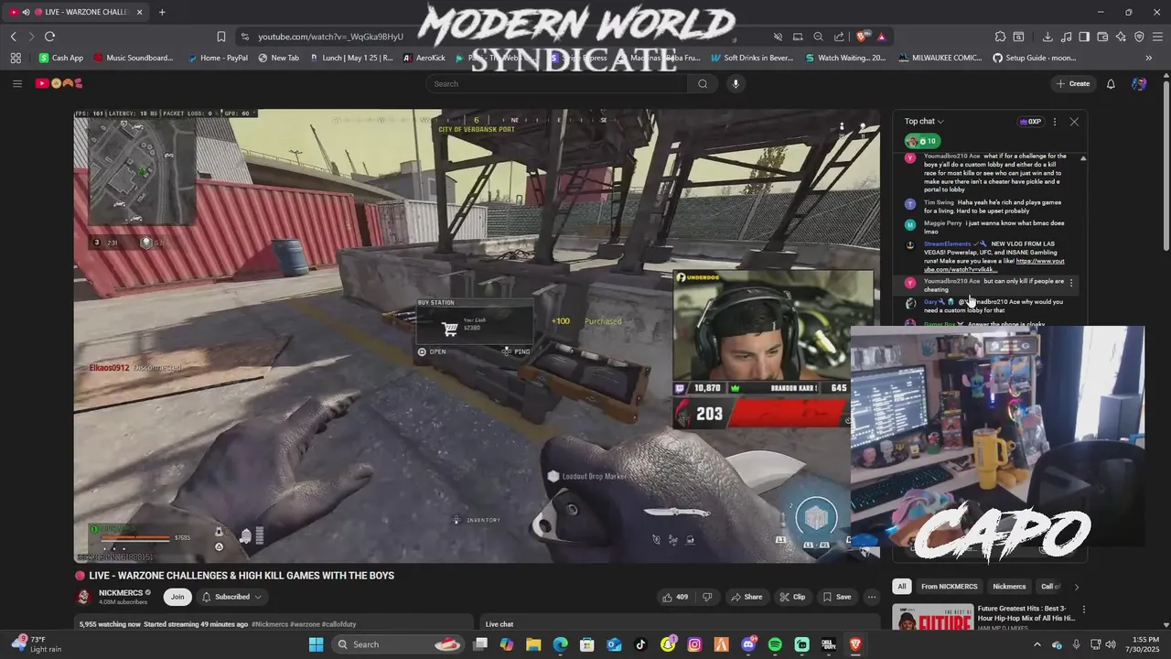1171x659 pixels.
Task: Start voice search with the microphone
Action: click(x=736, y=83)
